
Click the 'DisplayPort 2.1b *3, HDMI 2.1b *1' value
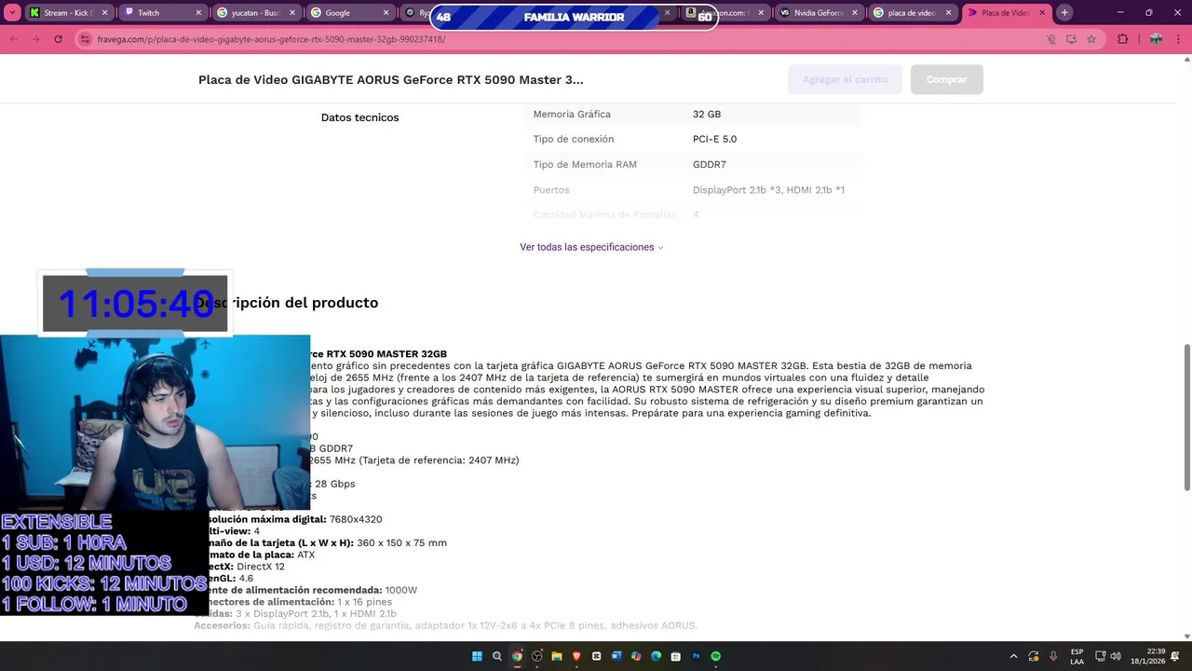coord(768,189)
